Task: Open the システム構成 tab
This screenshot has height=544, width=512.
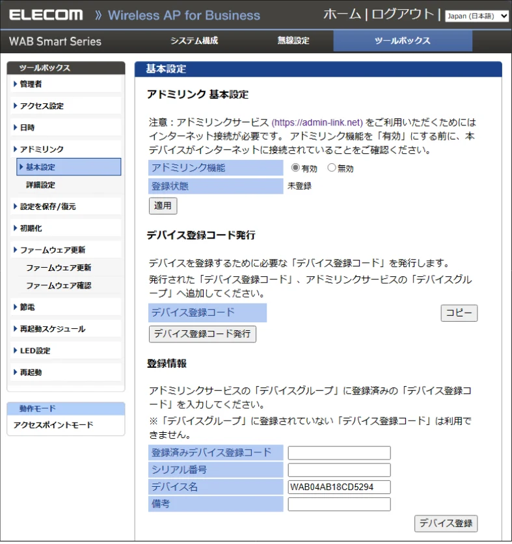Action: pyautogui.click(x=194, y=40)
